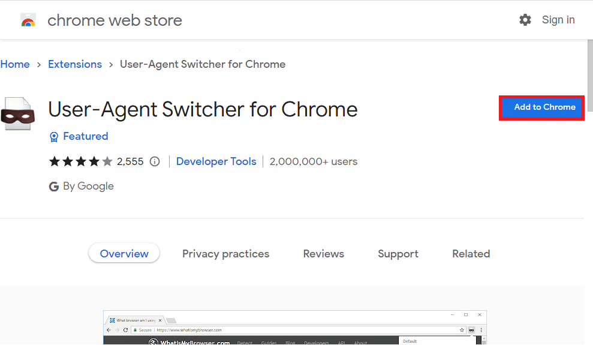
Task: Click the Chrome Web Store logo icon
Action: click(28, 20)
